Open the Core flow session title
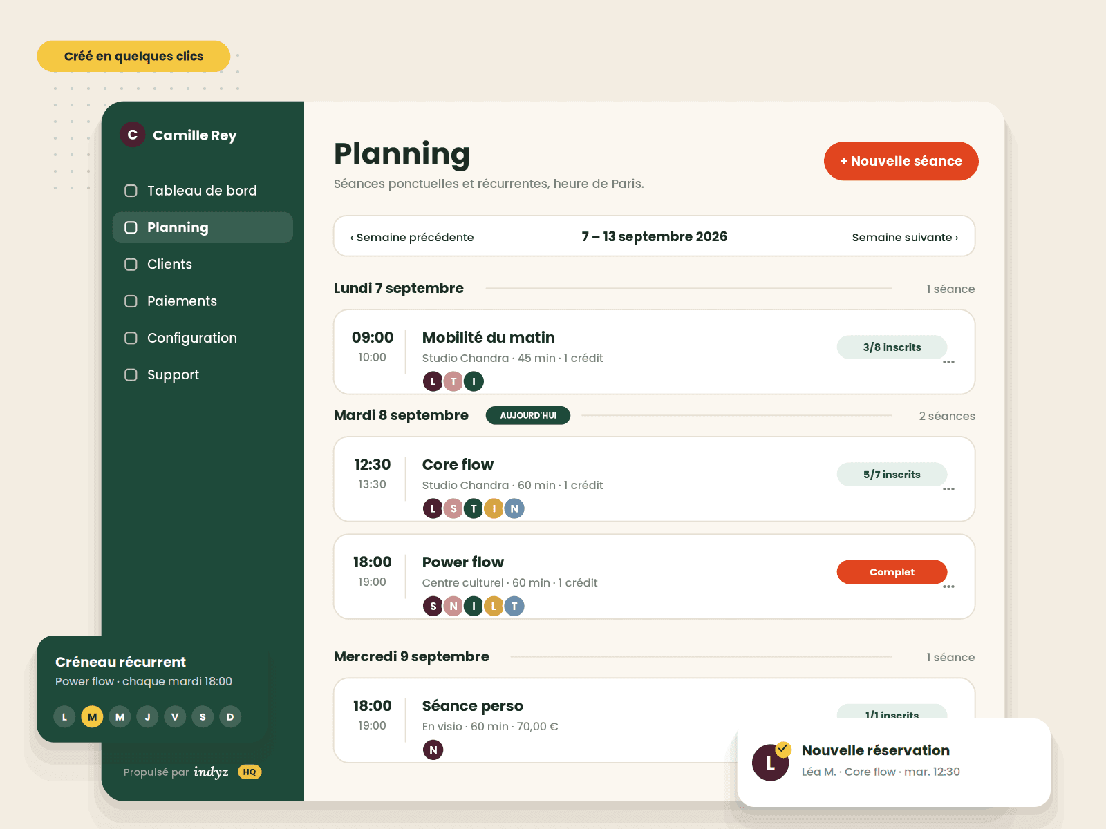 pyautogui.click(x=458, y=464)
